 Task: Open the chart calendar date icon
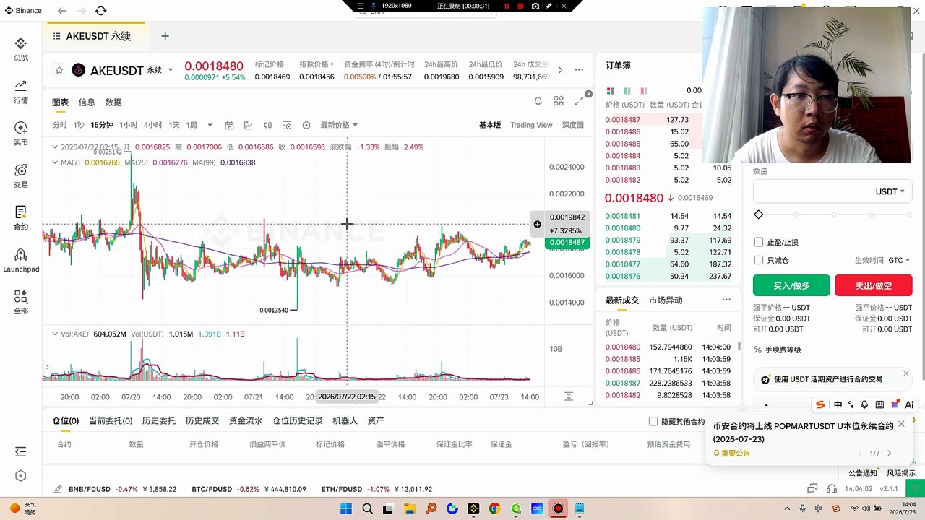[229, 125]
